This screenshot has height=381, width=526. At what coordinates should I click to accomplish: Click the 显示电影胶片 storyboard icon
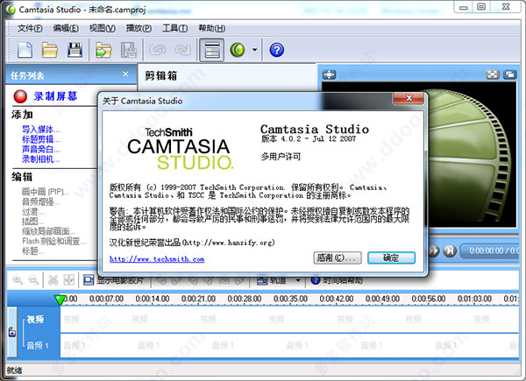[89, 279]
